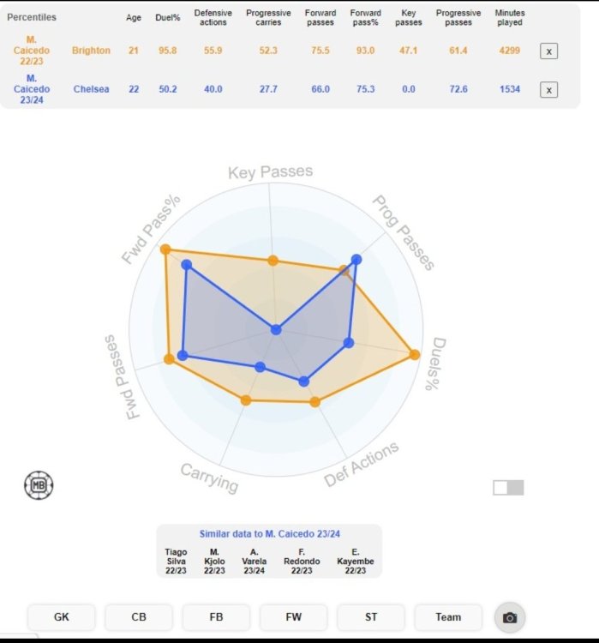This screenshot has width=599, height=643.
Task: Click the orange Duels% radar data point
Action: (415, 354)
